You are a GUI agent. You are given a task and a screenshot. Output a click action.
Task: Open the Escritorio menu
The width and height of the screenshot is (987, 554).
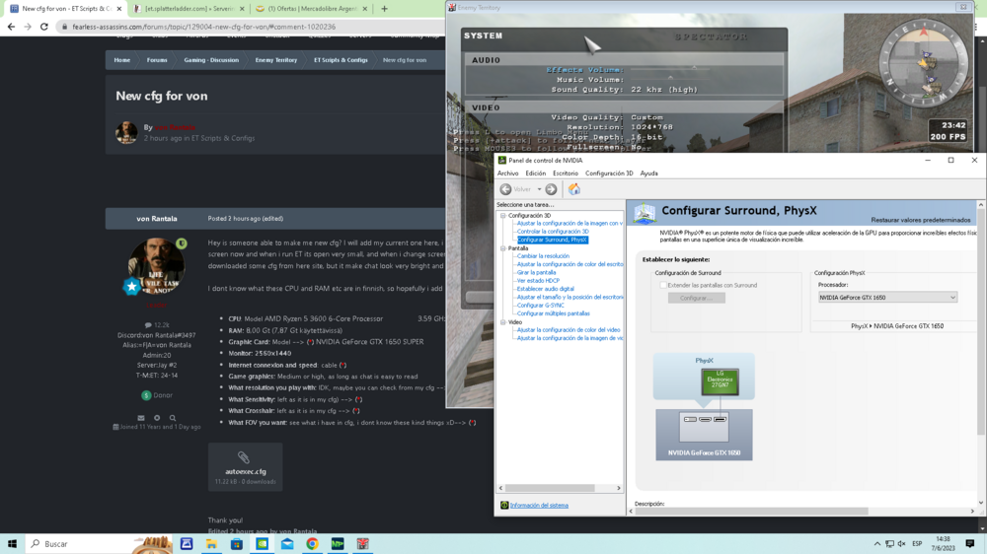(x=566, y=173)
